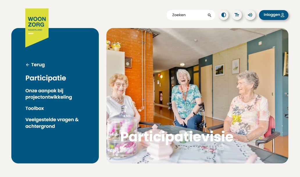Toggle the high contrast mode icon
300x177 pixels.
224,15
